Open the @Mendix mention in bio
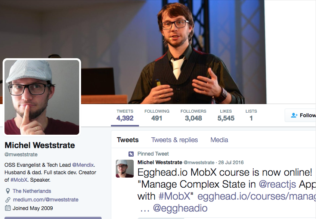316x219 pixels. click(x=83, y=165)
